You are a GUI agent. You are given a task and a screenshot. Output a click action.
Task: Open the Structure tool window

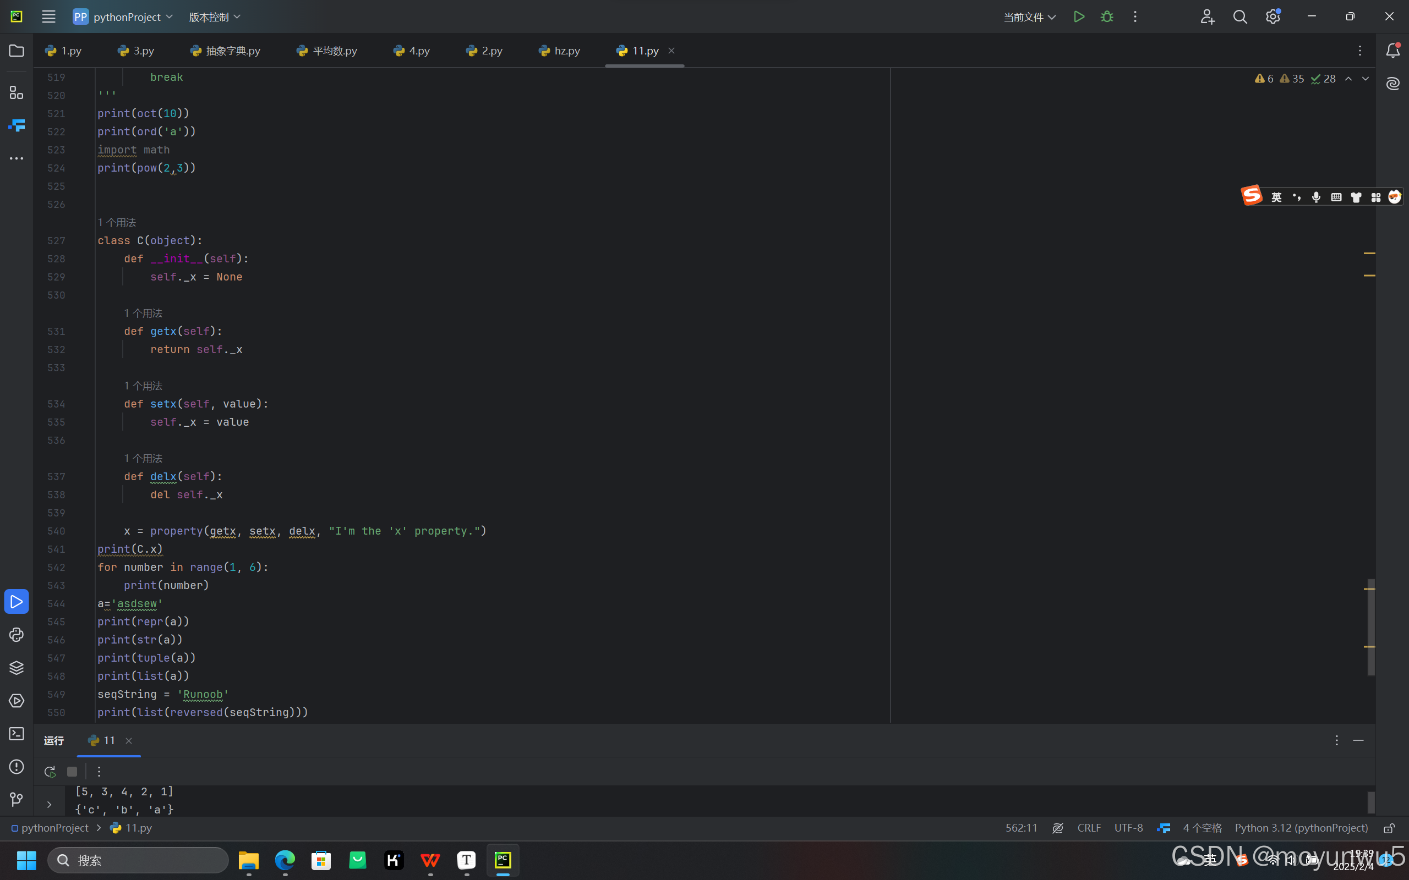tap(17, 92)
